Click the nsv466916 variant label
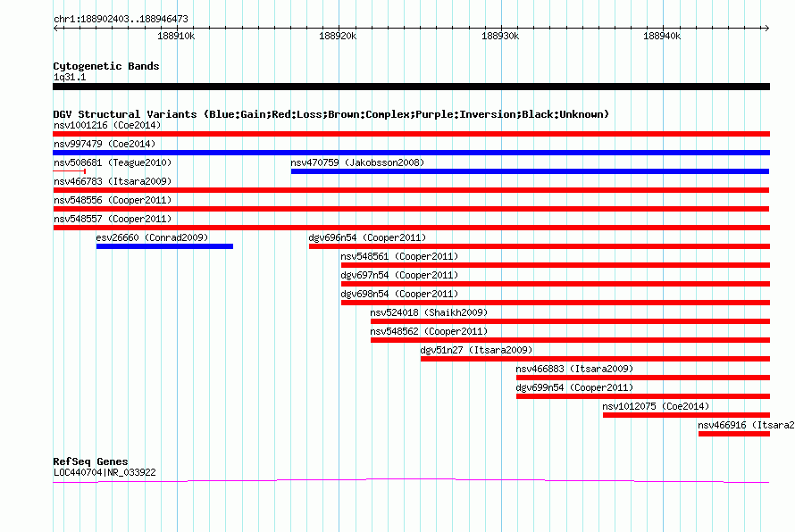 click(x=746, y=425)
